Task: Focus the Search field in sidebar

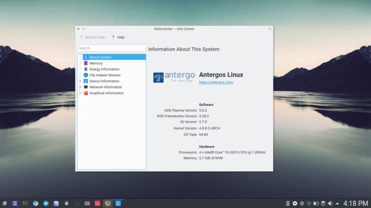Action: 111,48
